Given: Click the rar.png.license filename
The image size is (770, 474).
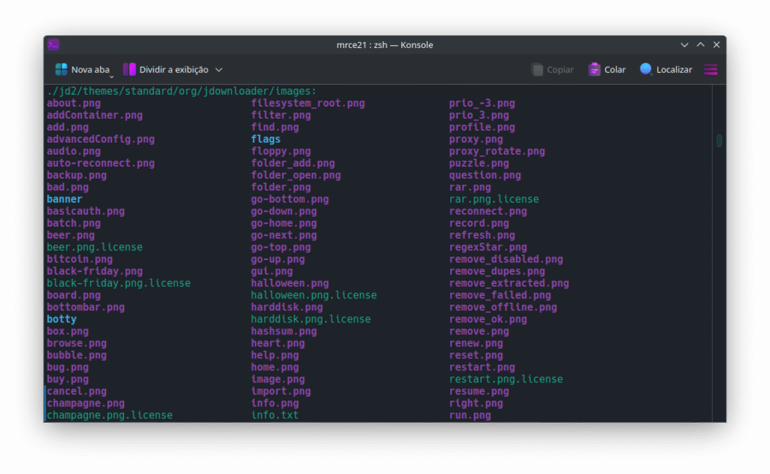Looking at the screenshot, I should (x=493, y=198).
